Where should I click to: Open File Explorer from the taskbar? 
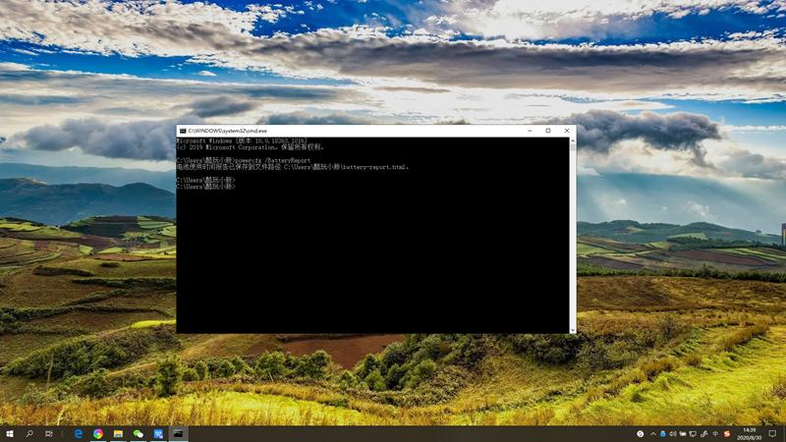tap(118, 434)
